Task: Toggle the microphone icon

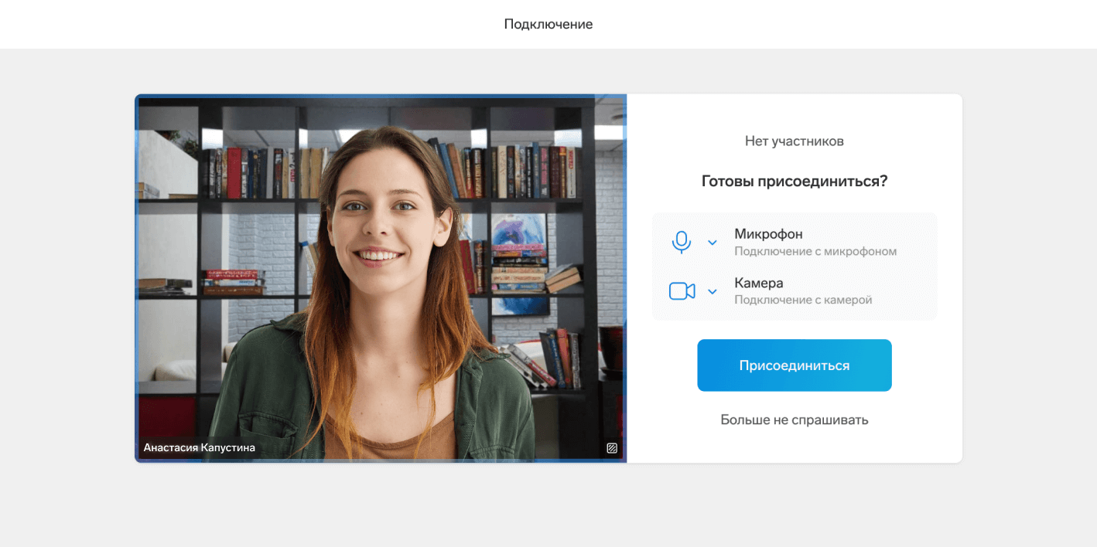Action: point(681,243)
